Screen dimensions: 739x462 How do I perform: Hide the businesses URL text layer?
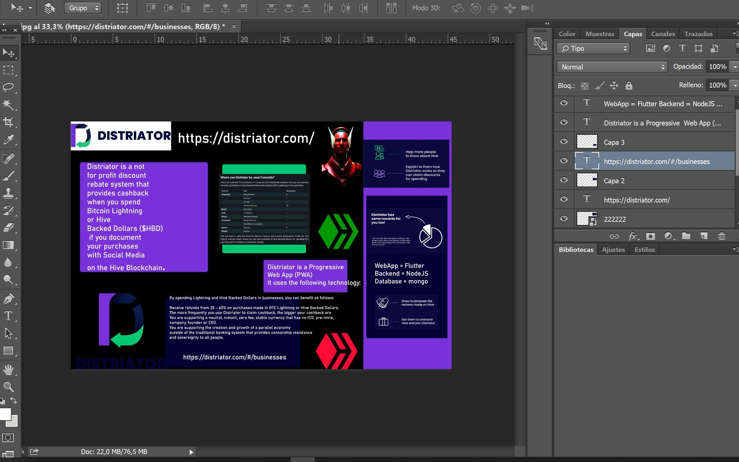pyautogui.click(x=564, y=161)
